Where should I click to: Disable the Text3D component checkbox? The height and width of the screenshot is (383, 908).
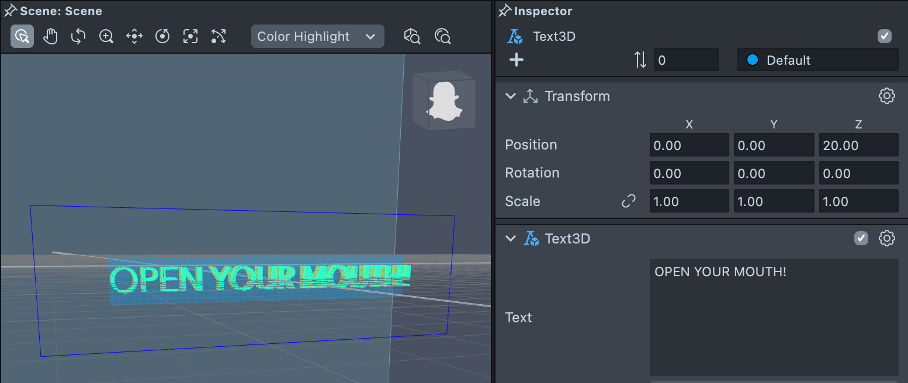click(861, 238)
